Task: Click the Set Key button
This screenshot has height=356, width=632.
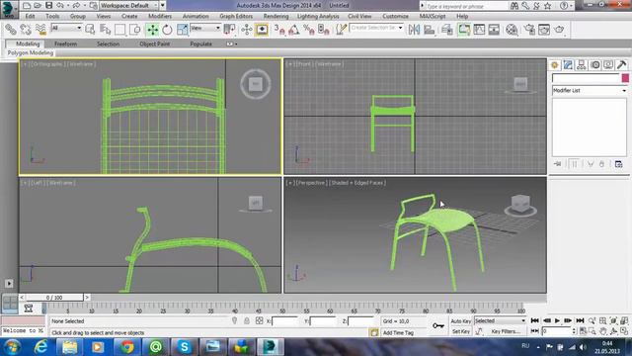Action: 461,331
